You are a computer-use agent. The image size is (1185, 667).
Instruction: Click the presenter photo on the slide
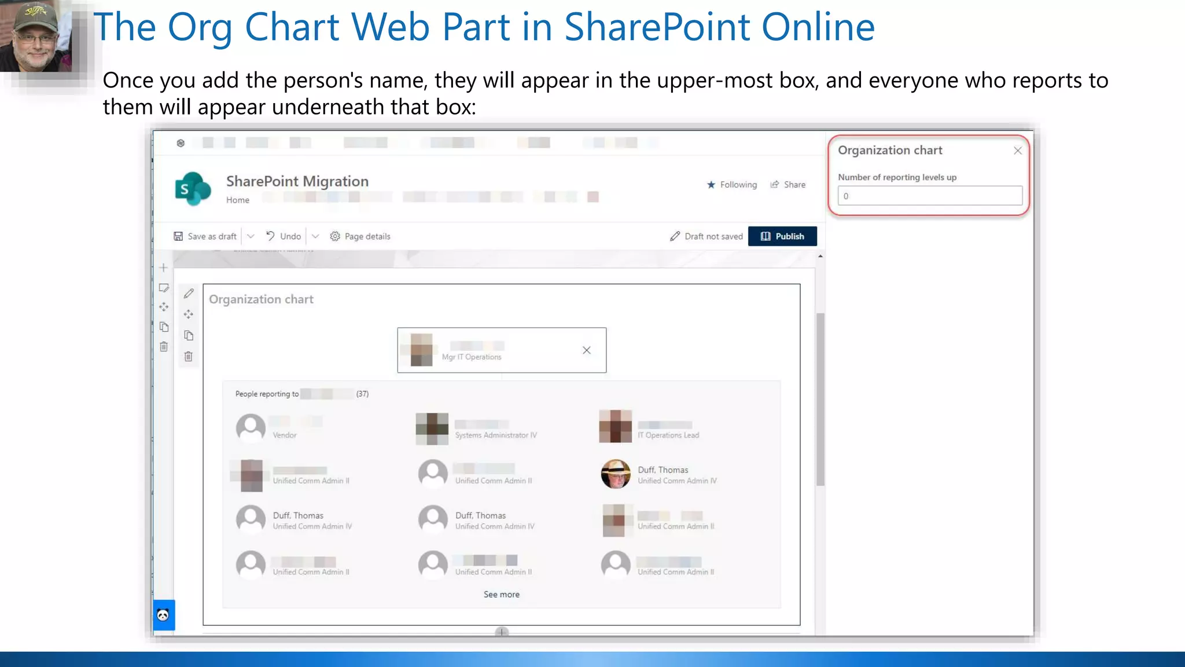pos(36,36)
